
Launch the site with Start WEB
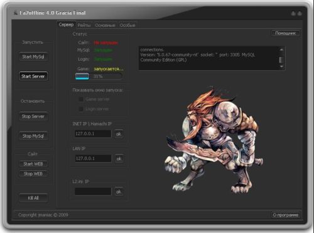click(x=33, y=164)
